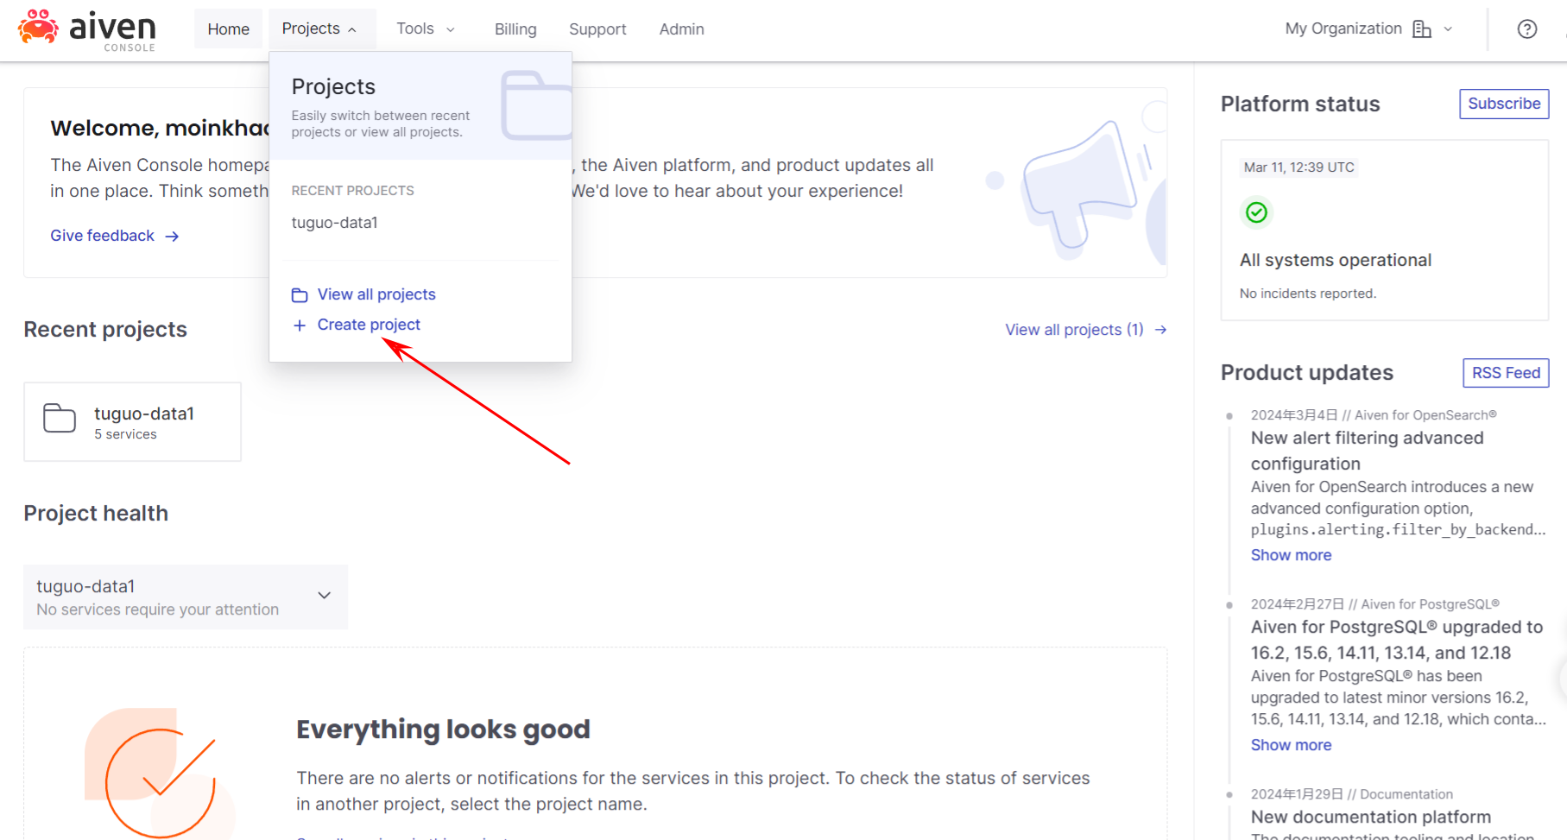
Task: Click Subscribe for platform status
Action: pos(1503,104)
